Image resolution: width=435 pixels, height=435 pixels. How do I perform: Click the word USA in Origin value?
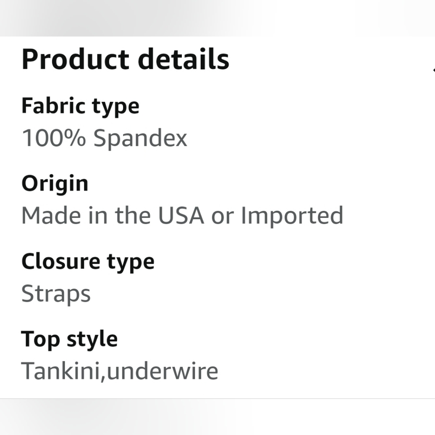coord(181,215)
